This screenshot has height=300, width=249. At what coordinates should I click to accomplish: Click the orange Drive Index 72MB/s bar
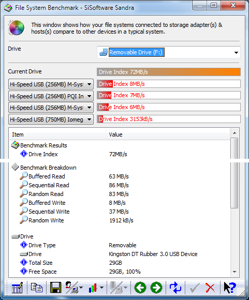click(x=169, y=72)
